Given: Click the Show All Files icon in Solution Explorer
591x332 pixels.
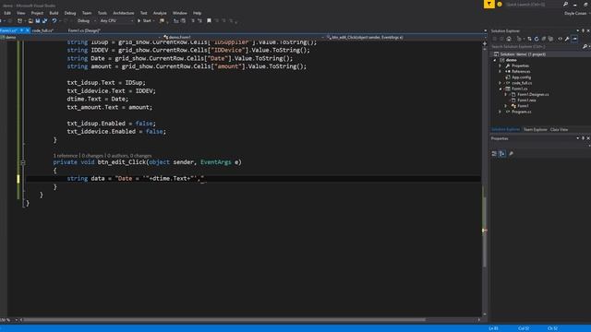Looking at the screenshot, I should coord(550,39).
